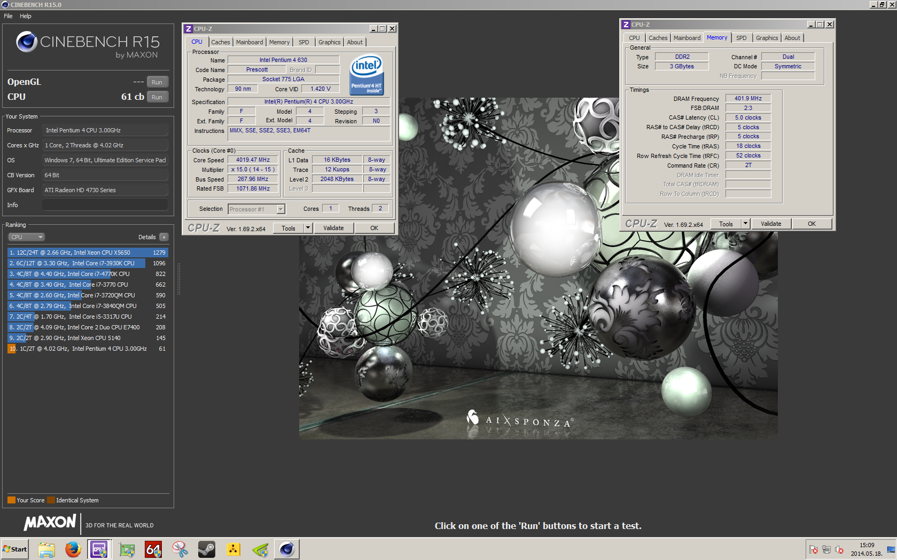Open Mainboard tab in right CPU-Z window
The image size is (897, 560).
(687, 38)
